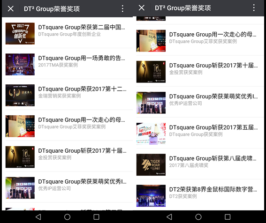Open '用一次走心的母...' article on right screen
The width and height of the screenshot is (266, 223).
pos(213,34)
